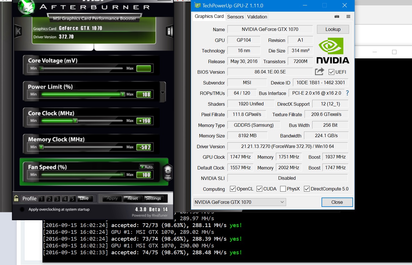This screenshot has height=265, width=412.
Task: Open GPU-Z hamburger menu icon
Action: (x=348, y=17)
